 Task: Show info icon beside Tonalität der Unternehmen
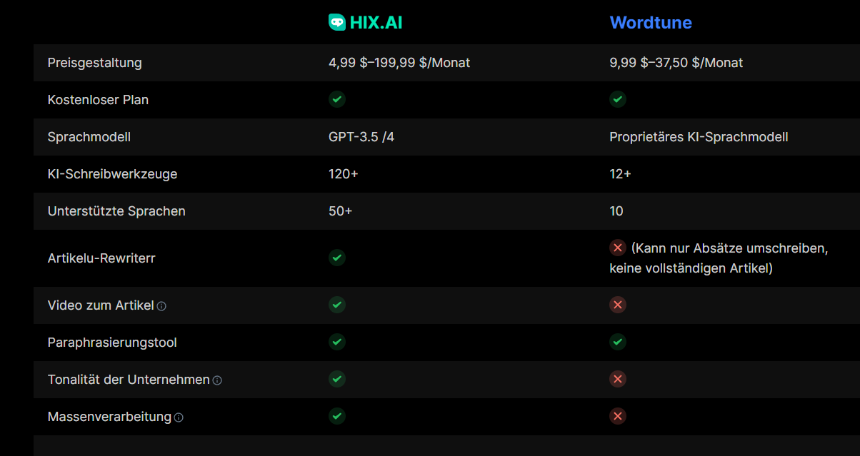(x=217, y=380)
